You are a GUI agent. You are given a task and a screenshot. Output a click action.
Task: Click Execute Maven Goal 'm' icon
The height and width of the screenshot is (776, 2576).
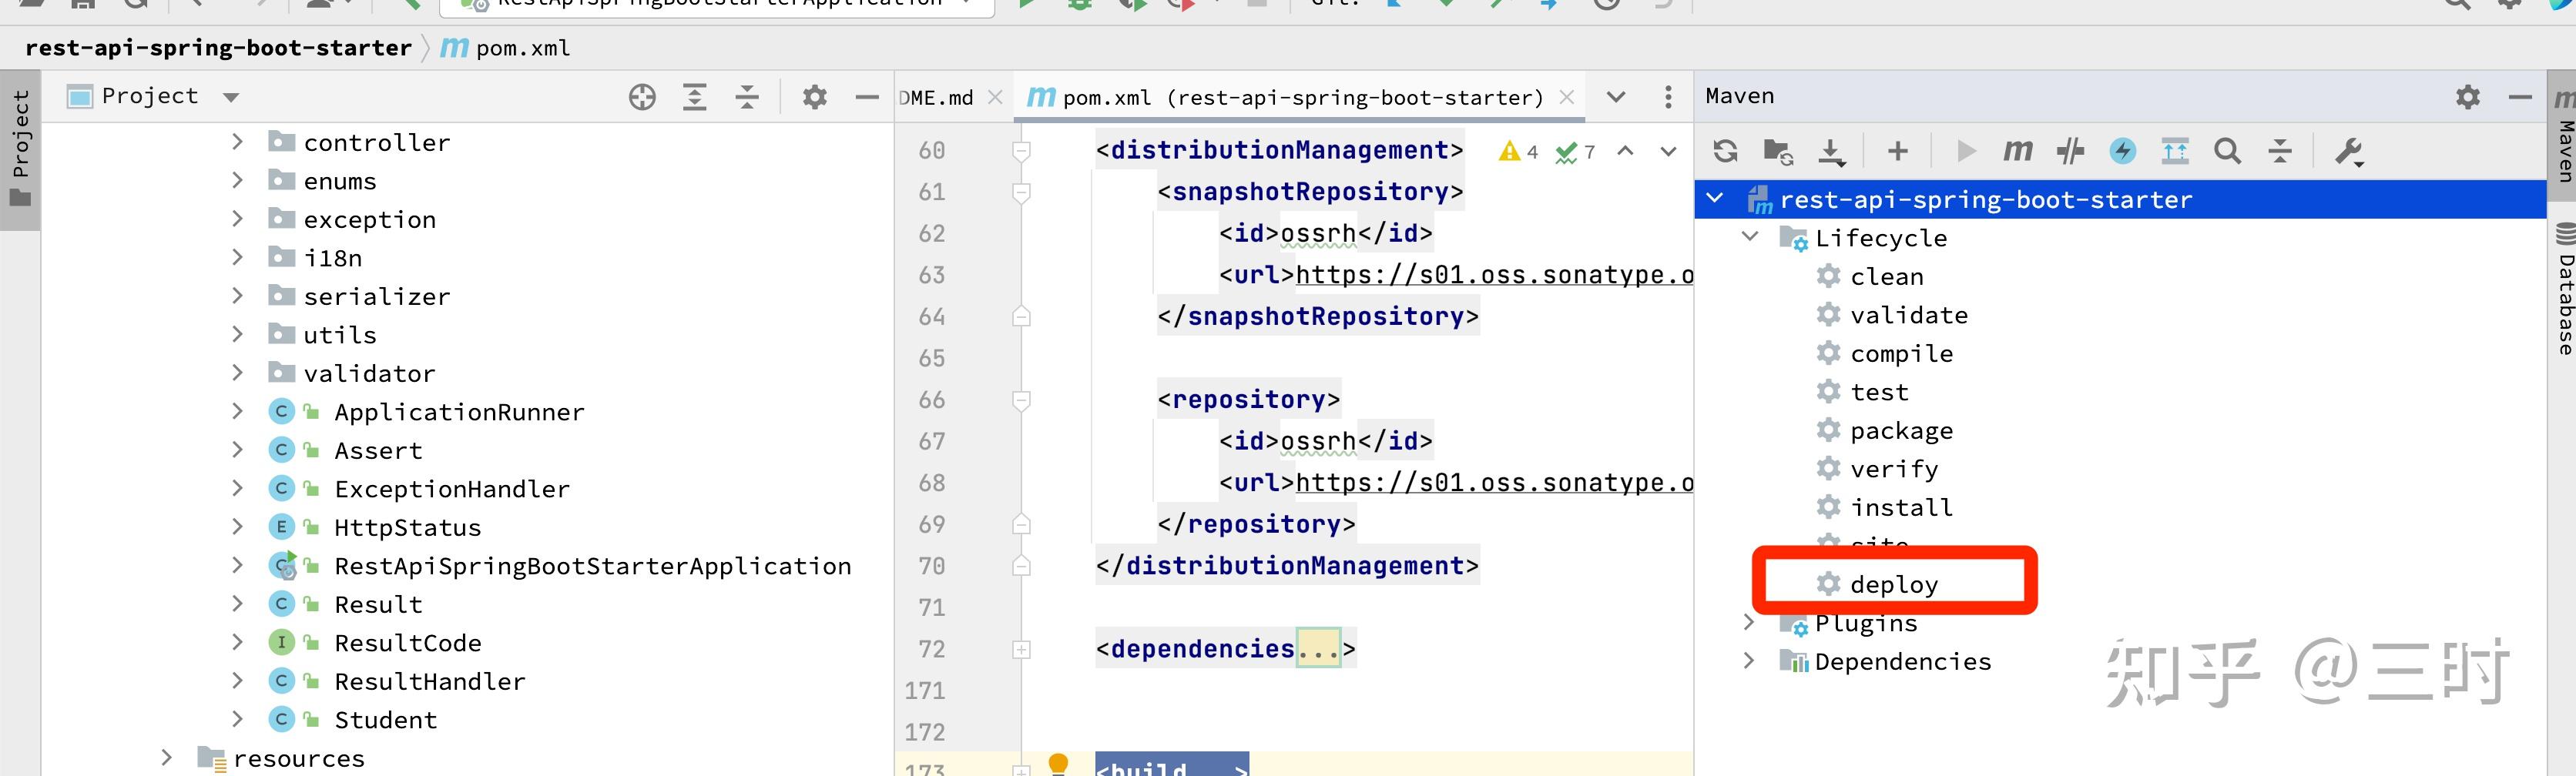2017,151
